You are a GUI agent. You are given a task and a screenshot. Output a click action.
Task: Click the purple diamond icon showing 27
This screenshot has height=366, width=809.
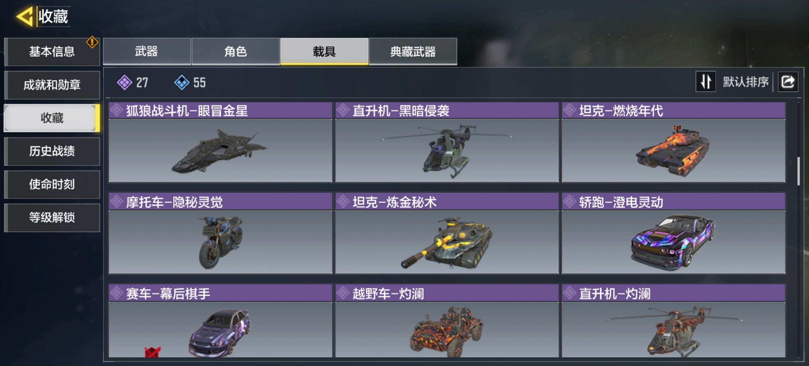[x=124, y=83]
